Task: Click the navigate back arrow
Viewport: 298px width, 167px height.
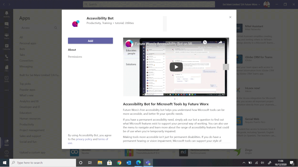Action: [4, 4]
